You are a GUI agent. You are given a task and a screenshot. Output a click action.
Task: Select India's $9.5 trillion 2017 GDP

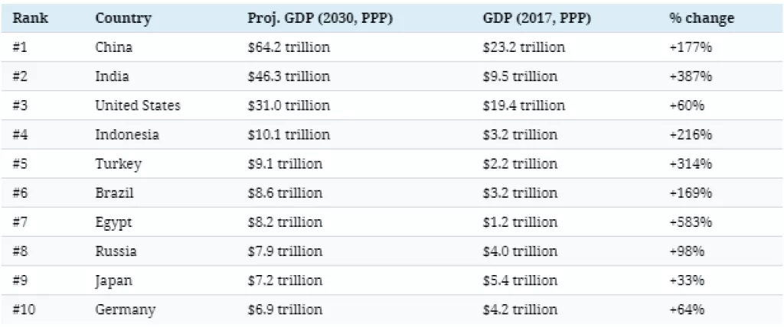tap(520, 76)
